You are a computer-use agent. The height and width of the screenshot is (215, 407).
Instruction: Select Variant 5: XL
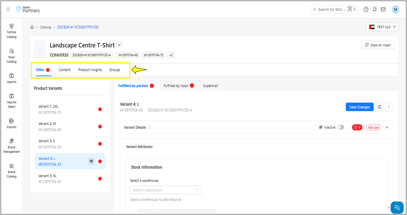(70, 179)
